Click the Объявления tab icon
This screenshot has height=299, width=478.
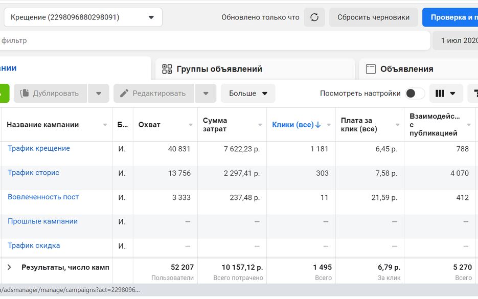click(371, 69)
